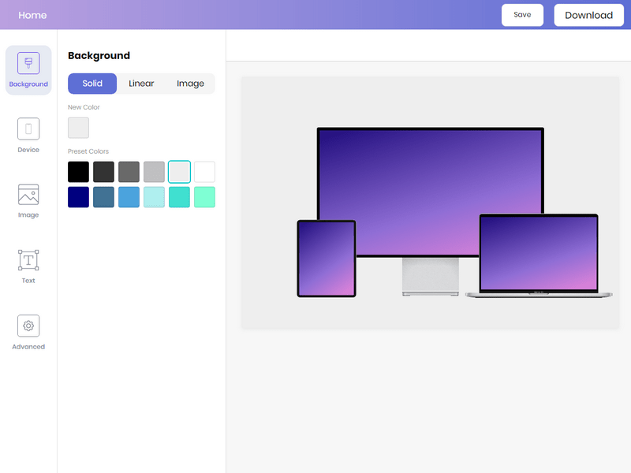Open Advanced settings gear icon
The width and height of the screenshot is (631, 473).
28,326
